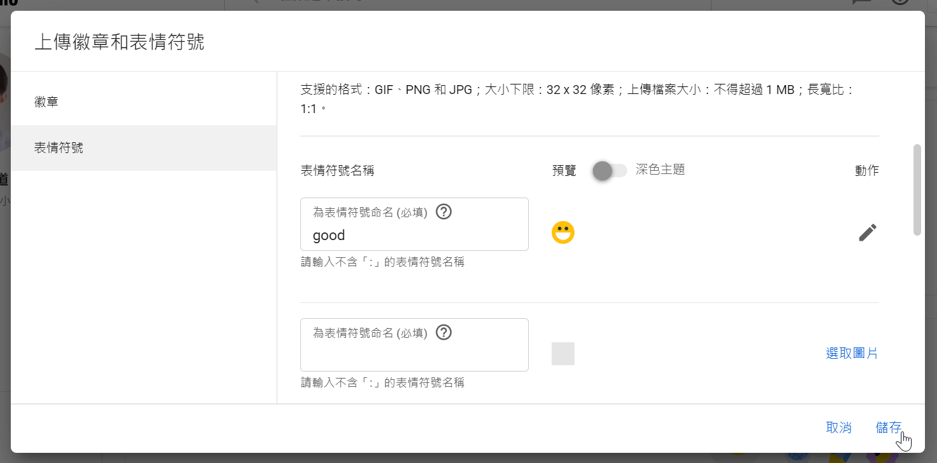Screen dimensions: 937x463
Task: Click the 預覽 column header
Action: 564,170
